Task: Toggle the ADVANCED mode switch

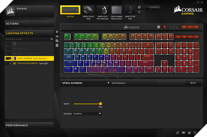Action: (x=146, y=7)
